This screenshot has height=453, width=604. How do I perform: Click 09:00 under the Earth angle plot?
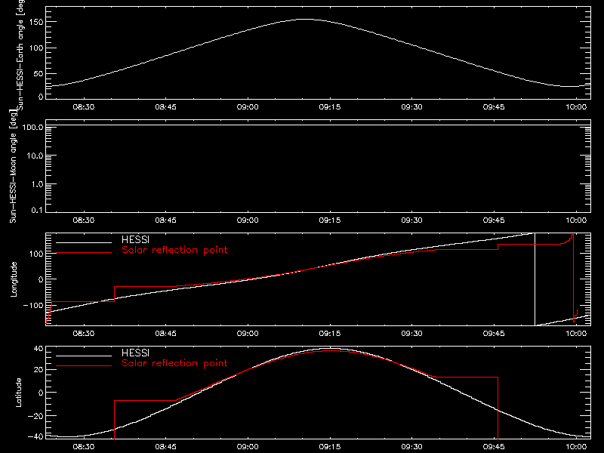(x=248, y=107)
